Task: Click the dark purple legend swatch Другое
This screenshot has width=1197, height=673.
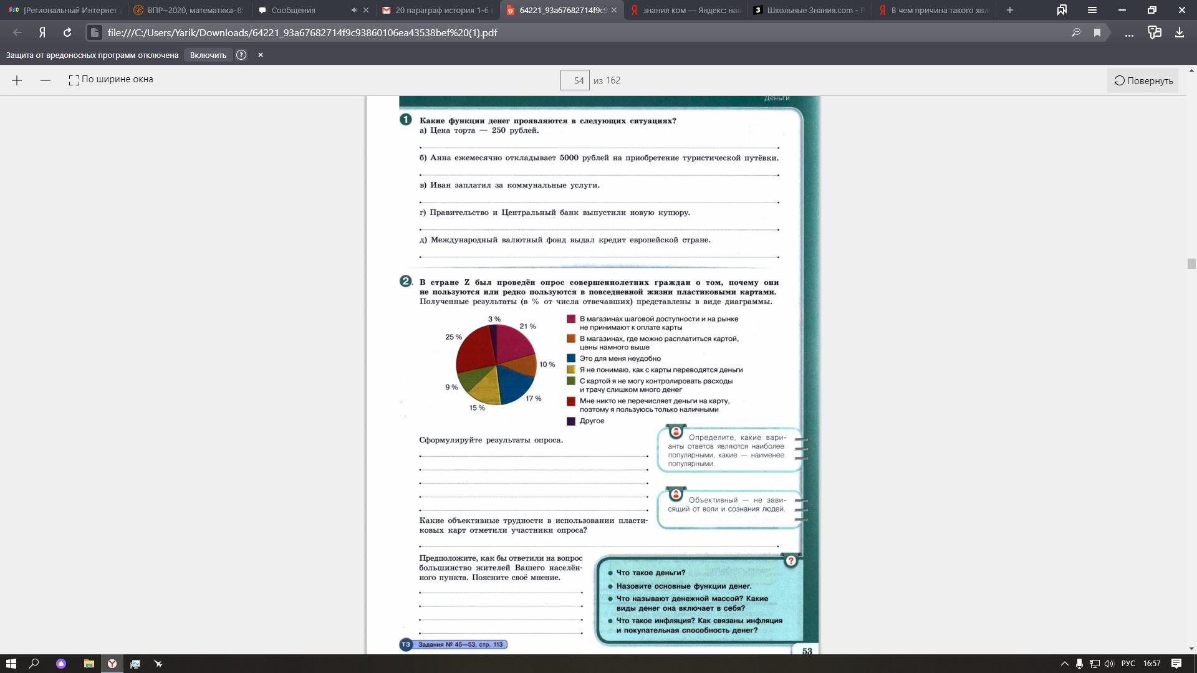Action: (570, 421)
